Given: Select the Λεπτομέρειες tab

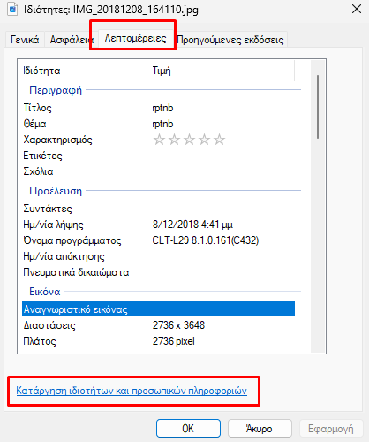Looking at the screenshot, I should [x=136, y=38].
